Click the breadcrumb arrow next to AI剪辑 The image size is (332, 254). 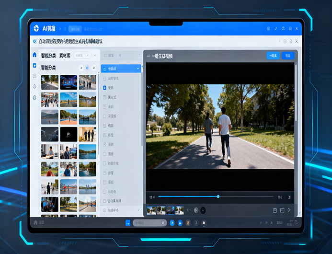tap(60, 29)
